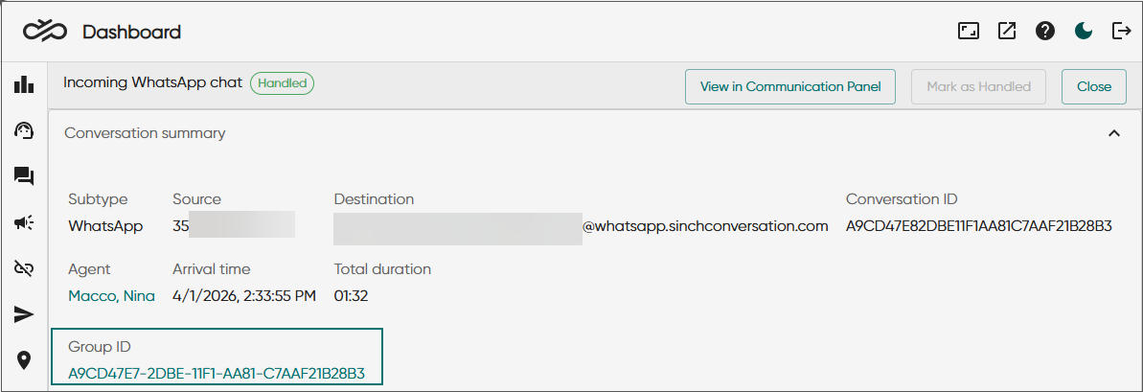Click the open in new window icon
1143x392 pixels.
pyautogui.click(x=1007, y=32)
